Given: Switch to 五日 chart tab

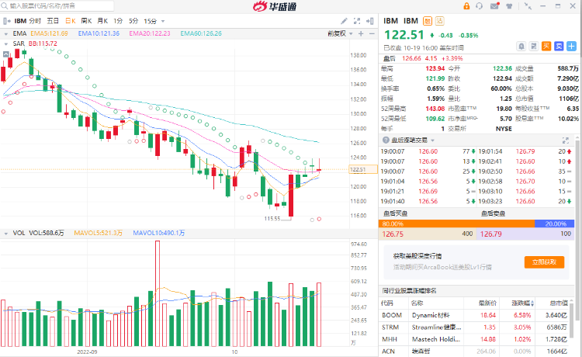Looking at the screenshot, I should point(53,21).
